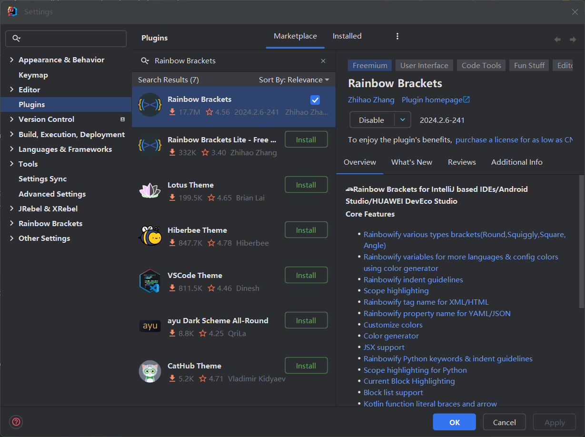The width and height of the screenshot is (585, 437).
Task: Follow the purchase a license link
Action: pos(514,140)
